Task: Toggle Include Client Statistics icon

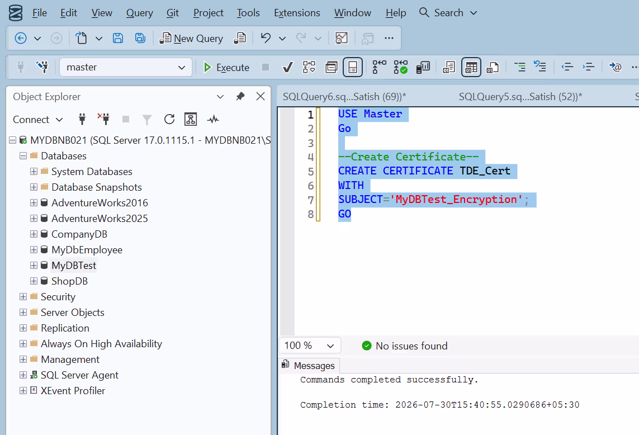Action: (x=423, y=67)
